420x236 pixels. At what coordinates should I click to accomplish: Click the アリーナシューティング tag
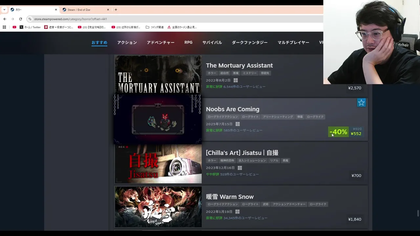tap(278, 117)
